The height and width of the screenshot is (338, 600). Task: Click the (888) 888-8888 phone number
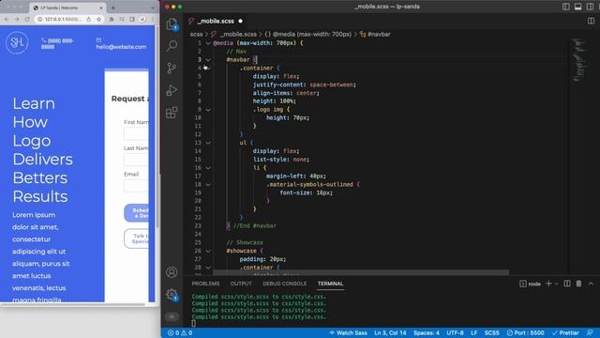[57, 44]
